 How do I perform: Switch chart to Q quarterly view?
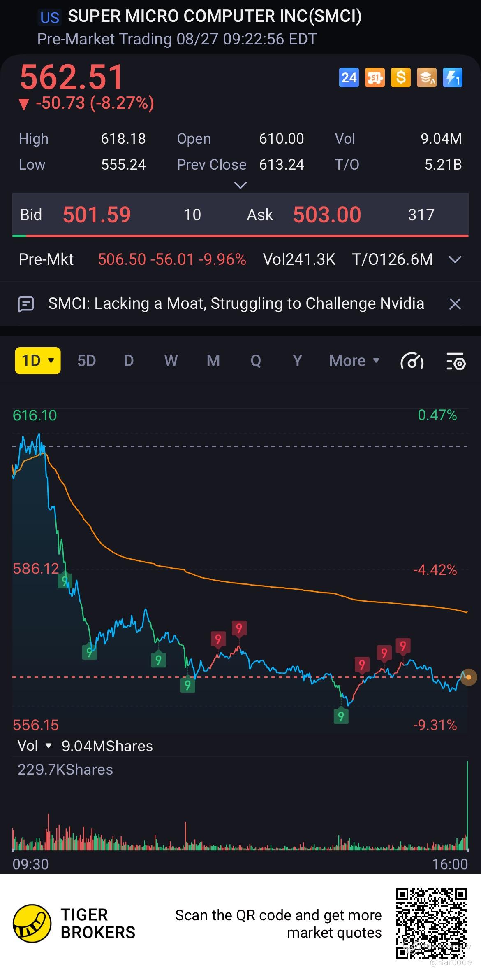(x=256, y=361)
